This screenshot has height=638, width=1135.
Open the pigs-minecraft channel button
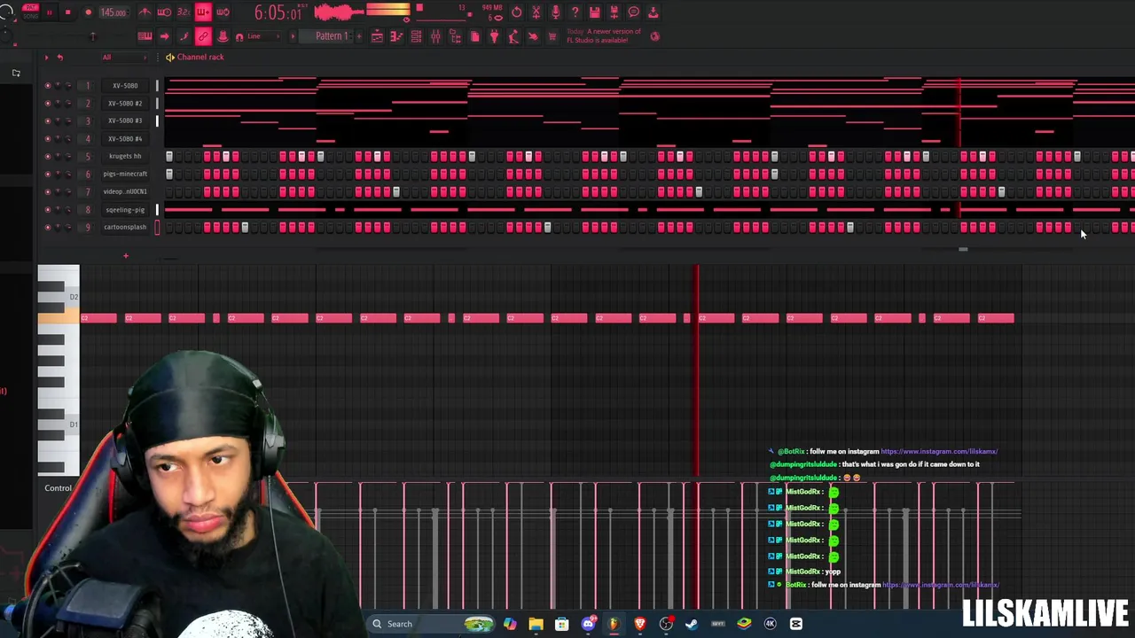[x=125, y=174]
